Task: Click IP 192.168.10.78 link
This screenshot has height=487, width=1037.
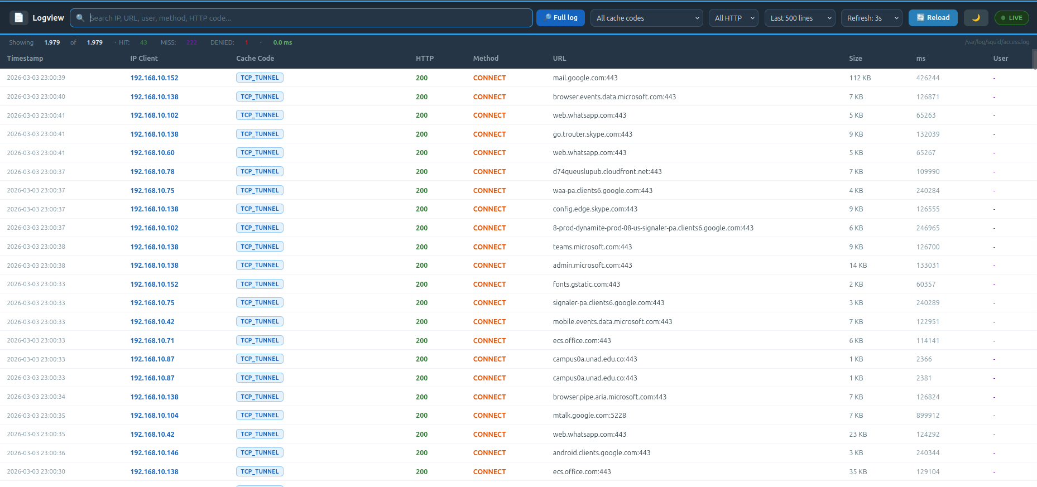Action: click(x=152, y=172)
